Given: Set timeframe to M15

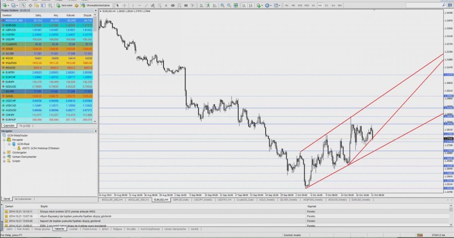Looking at the screenshot, I should pyautogui.click(x=300, y=6).
